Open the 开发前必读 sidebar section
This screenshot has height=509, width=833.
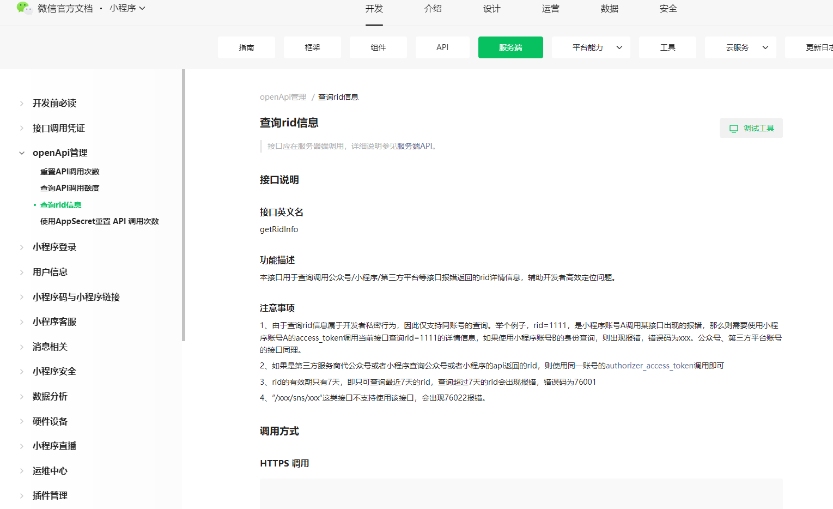(x=54, y=104)
